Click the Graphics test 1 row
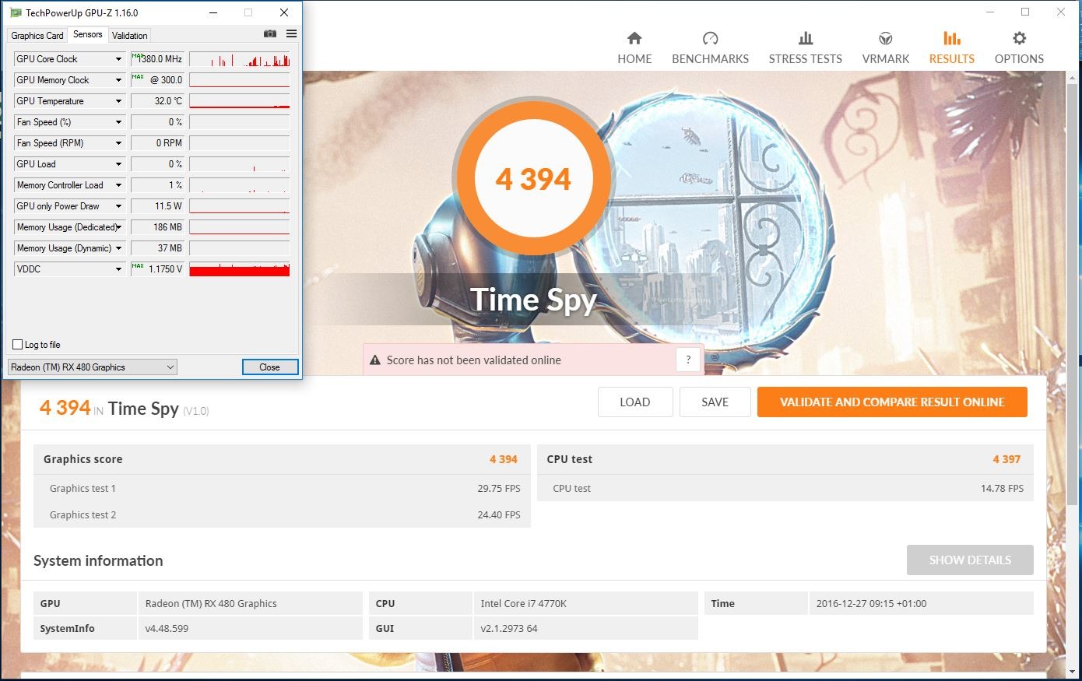This screenshot has height=681, width=1082. pos(282,489)
